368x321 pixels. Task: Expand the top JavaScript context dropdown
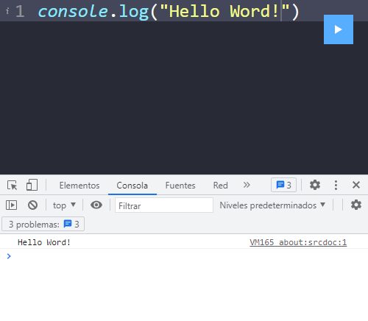click(64, 205)
